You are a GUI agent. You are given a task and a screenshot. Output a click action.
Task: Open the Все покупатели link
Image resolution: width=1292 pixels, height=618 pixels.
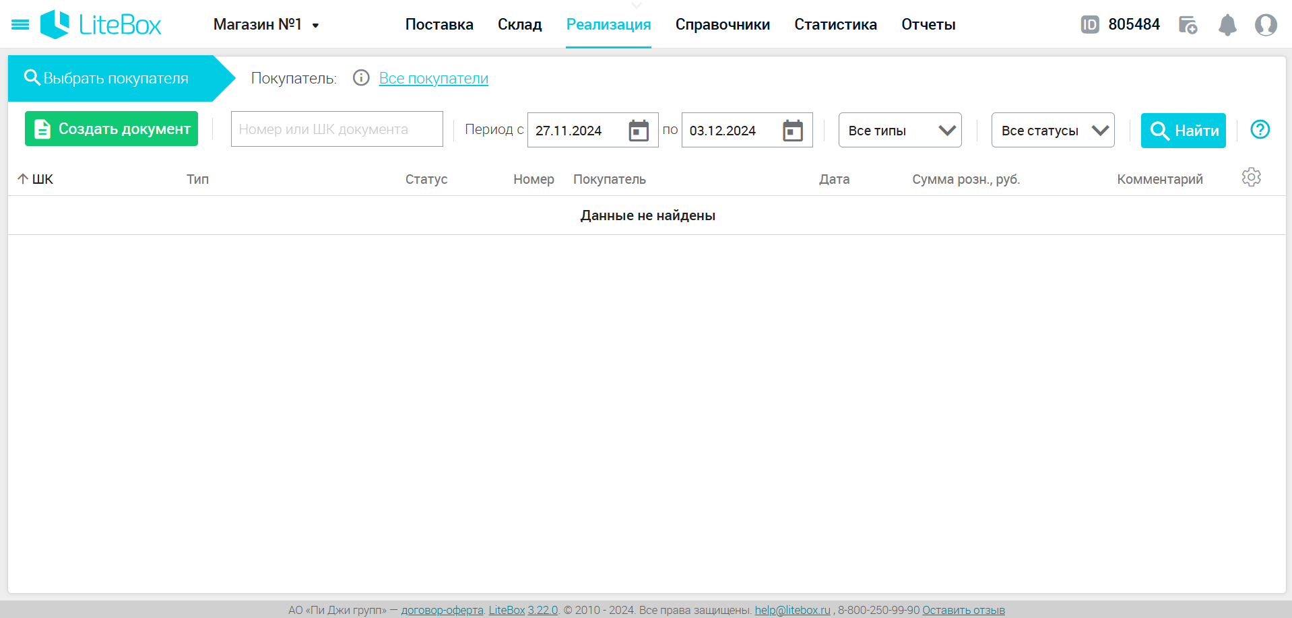(434, 78)
